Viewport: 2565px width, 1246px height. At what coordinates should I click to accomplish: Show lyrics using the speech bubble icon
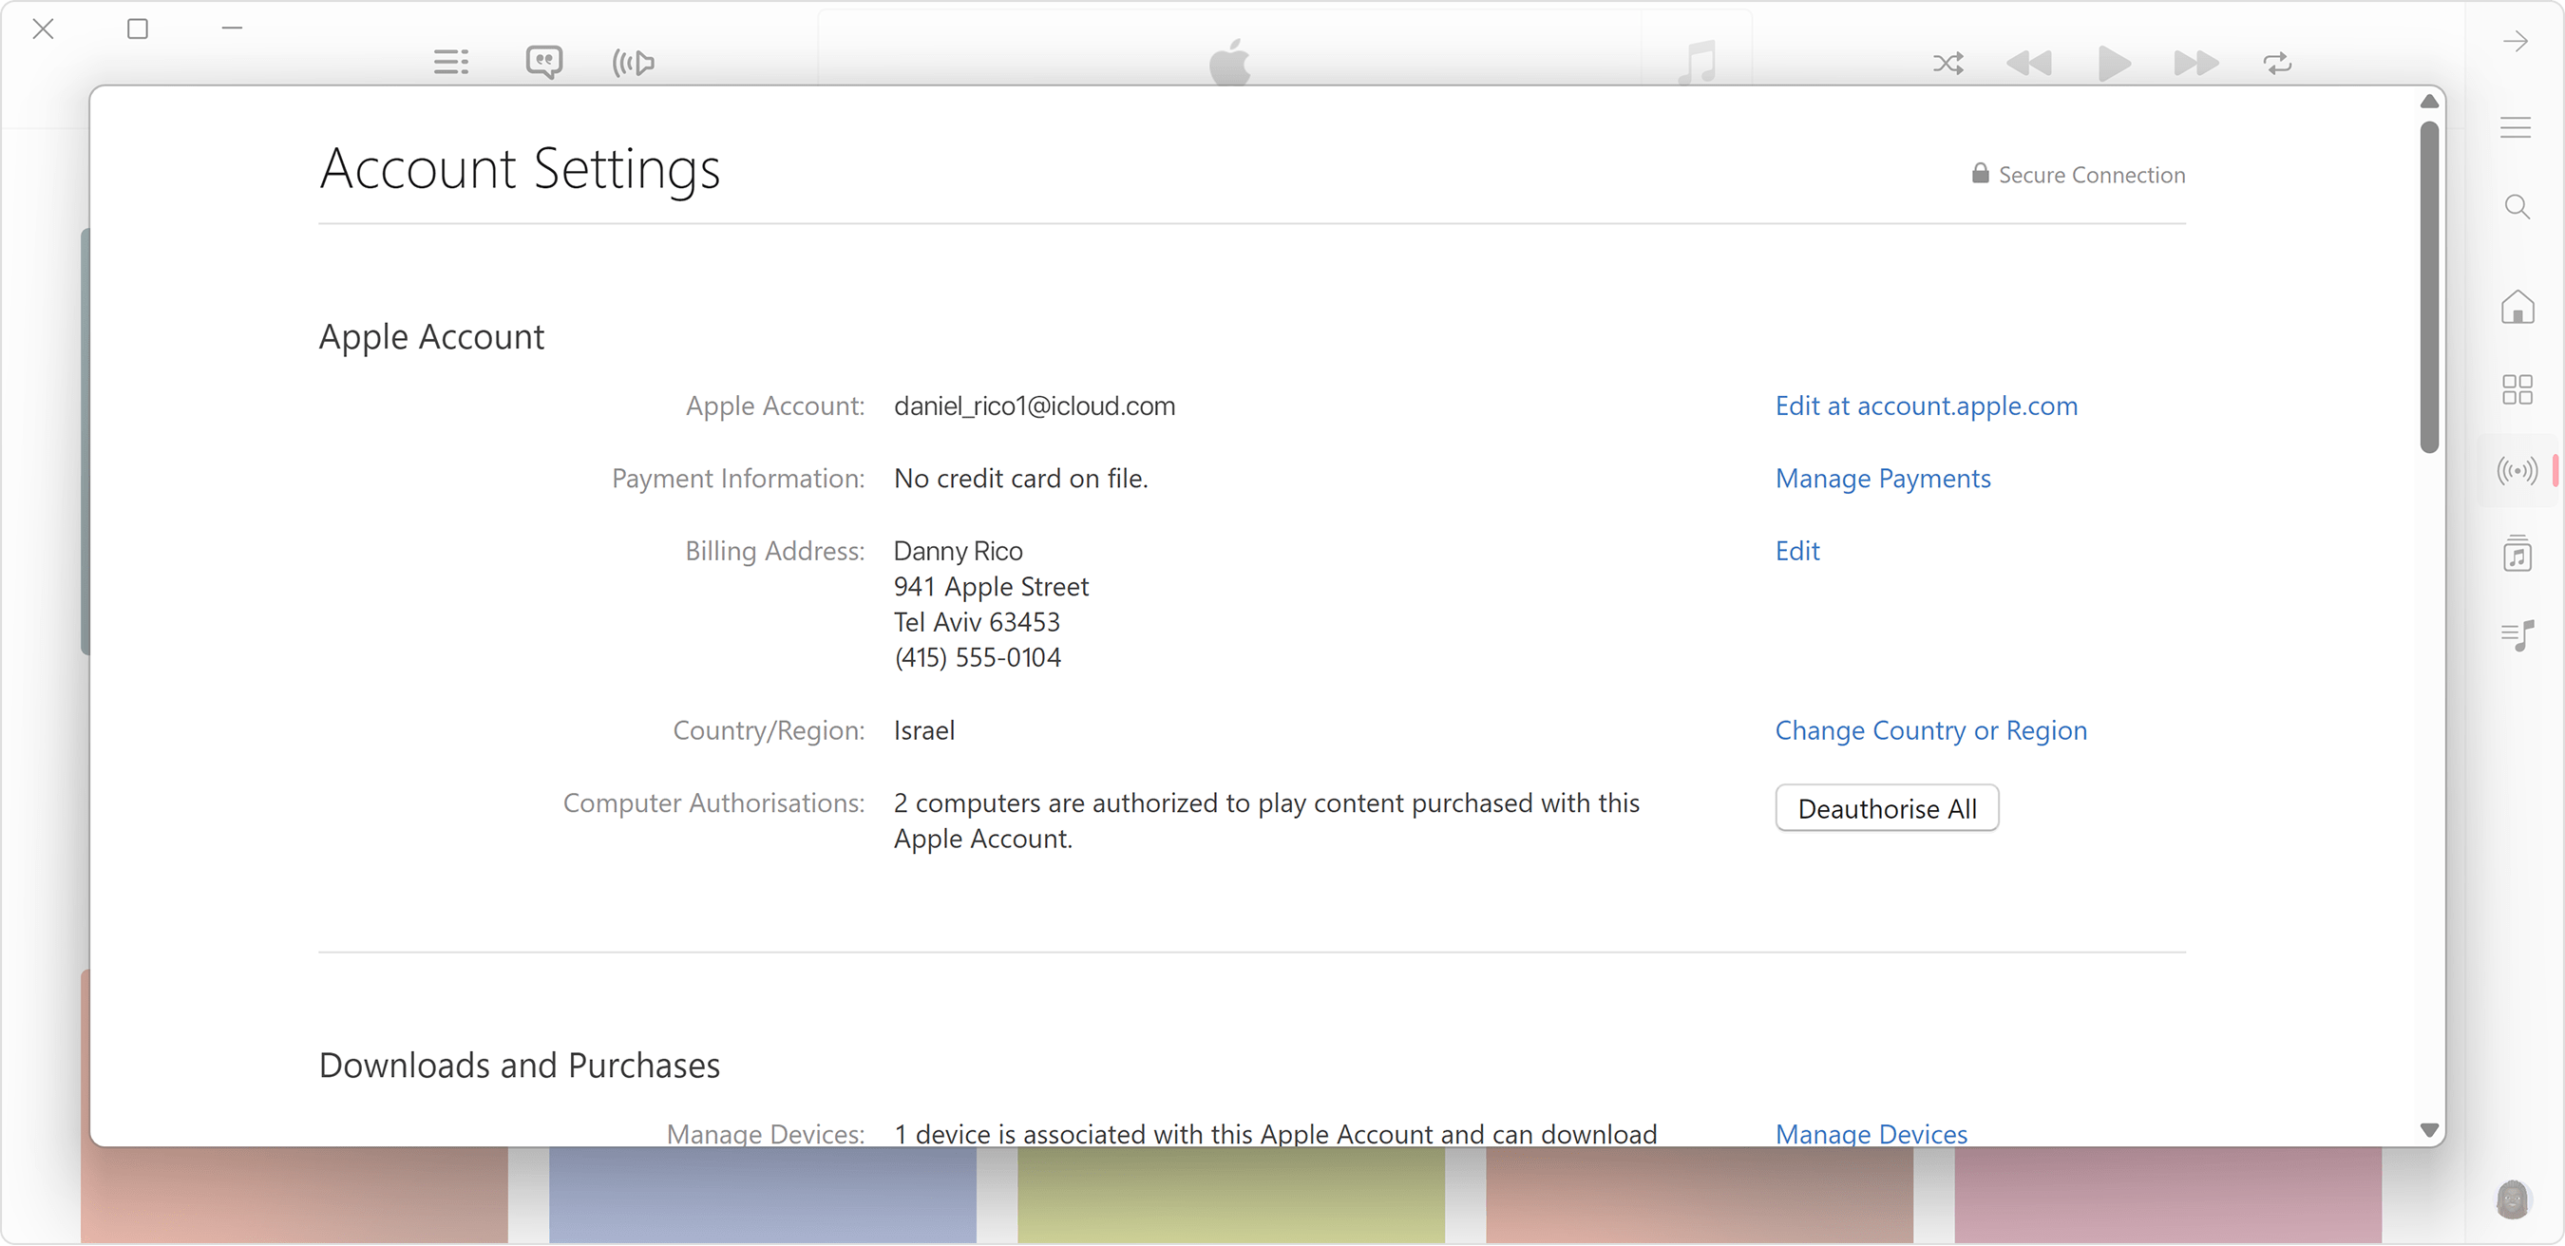tap(543, 63)
